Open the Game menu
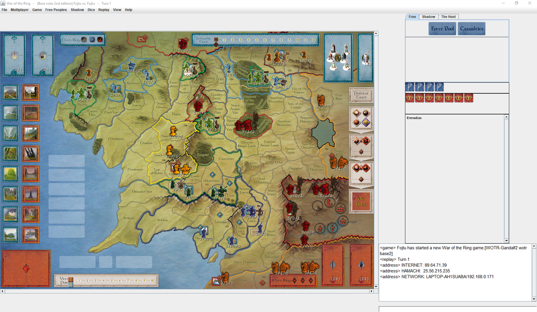This screenshot has width=537, height=312. pyautogui.click(x=37, y=10)
